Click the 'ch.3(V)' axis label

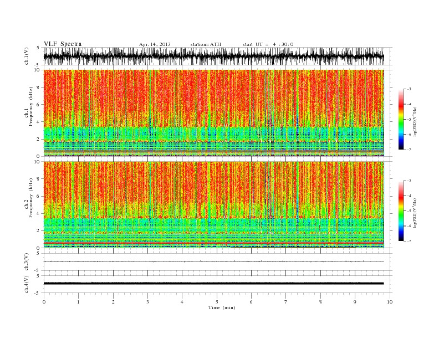click(x=27, y=262)
